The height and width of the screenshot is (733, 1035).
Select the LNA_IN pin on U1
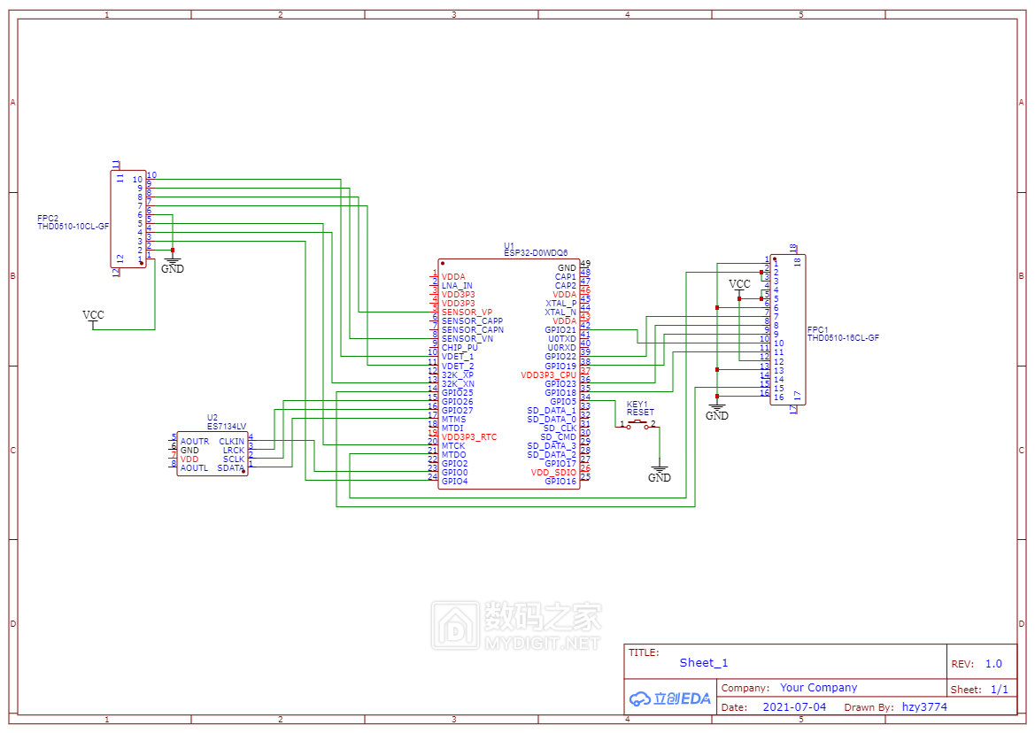[457, 286]
